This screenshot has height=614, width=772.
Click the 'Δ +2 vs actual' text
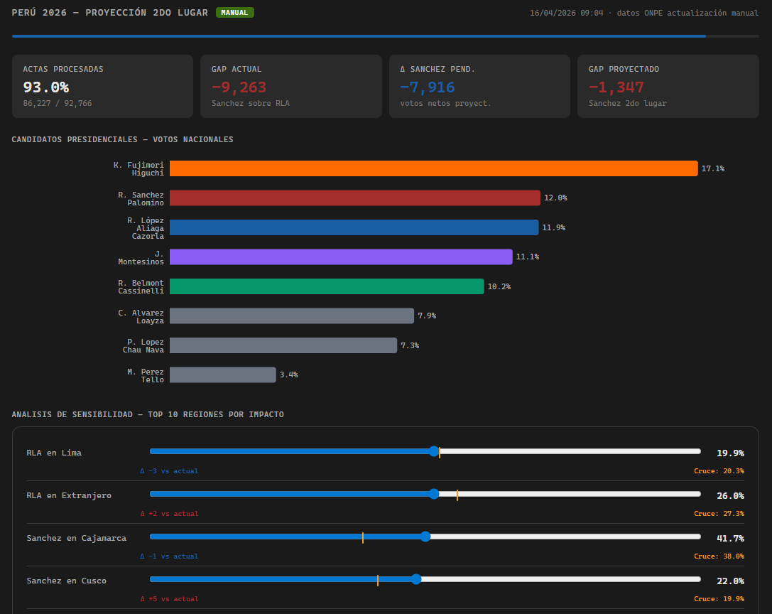pyautogui.click(x=169, y=514)
